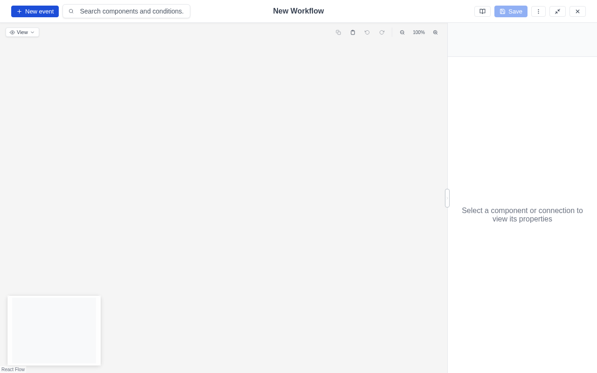Click the search magnifier inside the search bar
This screenshot has height=373, width=597.
(71, 11)
